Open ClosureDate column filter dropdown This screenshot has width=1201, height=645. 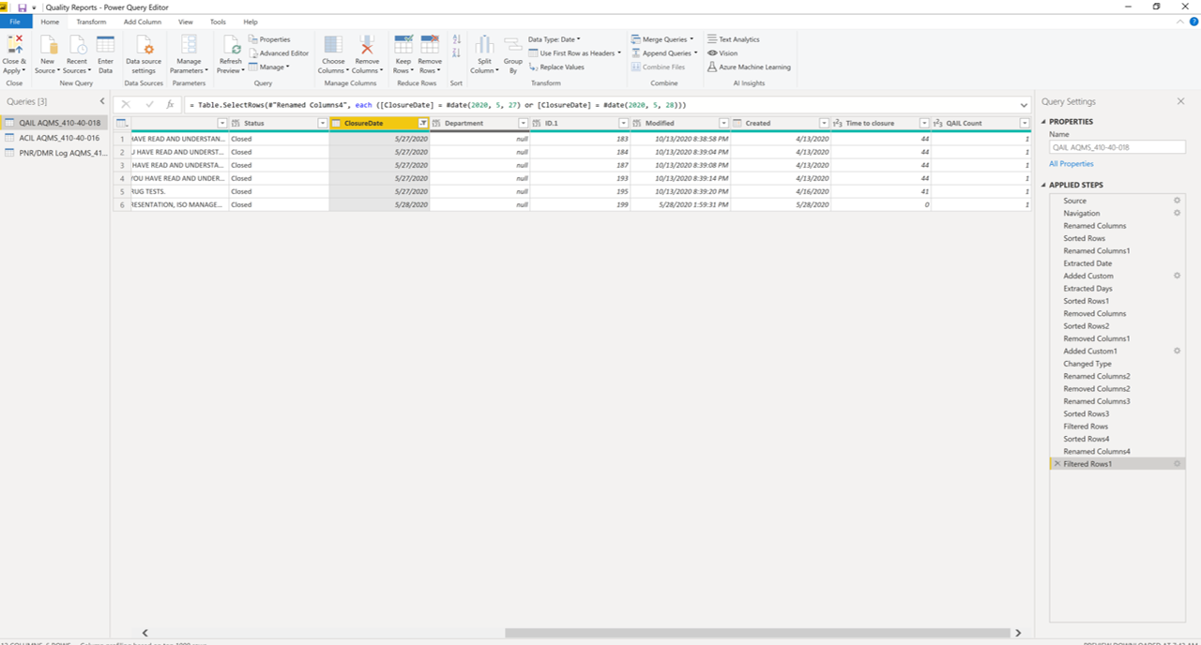click(x=423, y=124)
